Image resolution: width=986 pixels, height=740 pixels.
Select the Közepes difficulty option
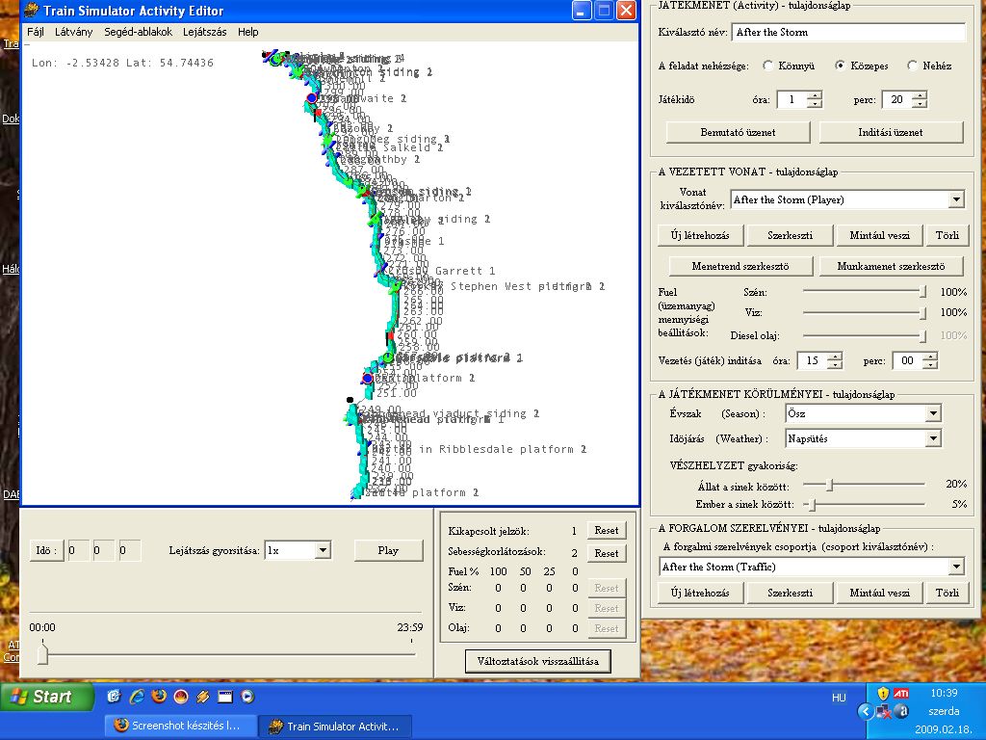840,66
